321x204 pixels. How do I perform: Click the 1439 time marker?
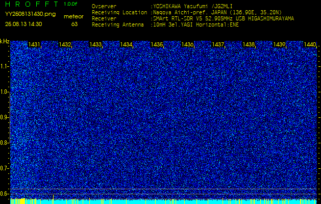tap(280, 44)
